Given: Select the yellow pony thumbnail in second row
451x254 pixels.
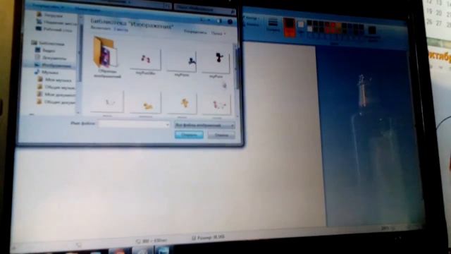Looking at the screenshot, I should point(145,104).
